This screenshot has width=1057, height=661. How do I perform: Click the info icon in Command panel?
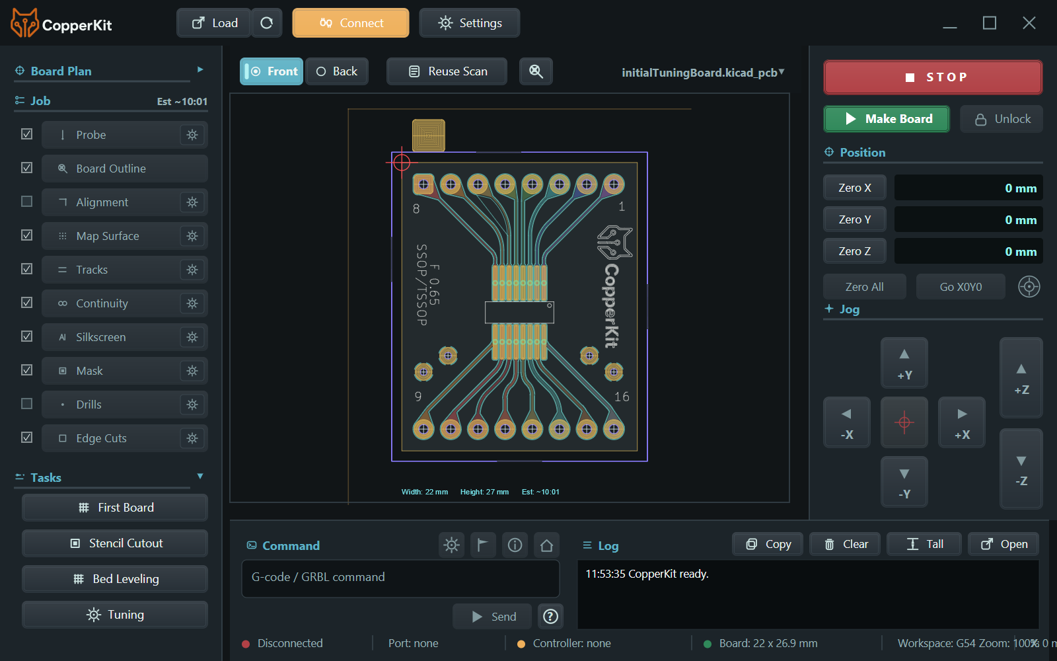click(x=515, y=545)
